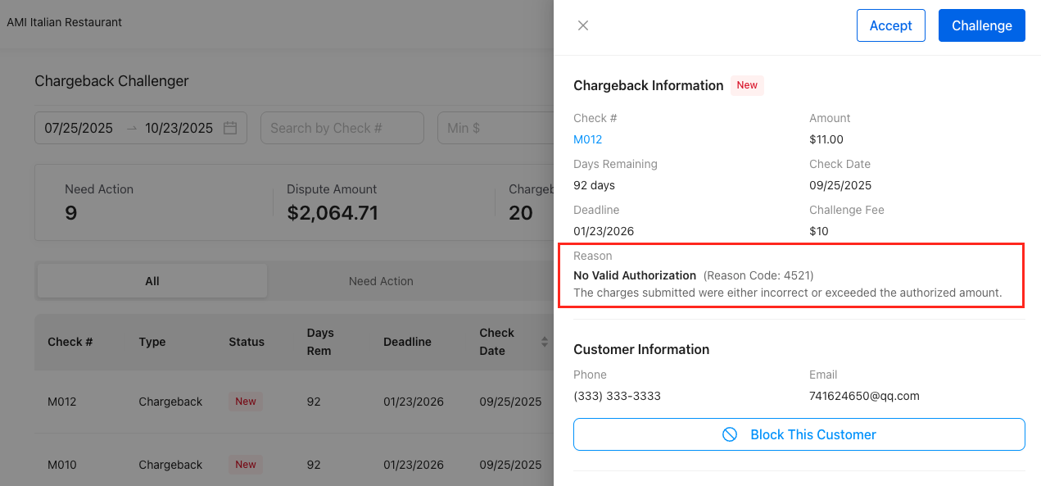
Task: Click the Challenge button
Action: pos(981,25)
